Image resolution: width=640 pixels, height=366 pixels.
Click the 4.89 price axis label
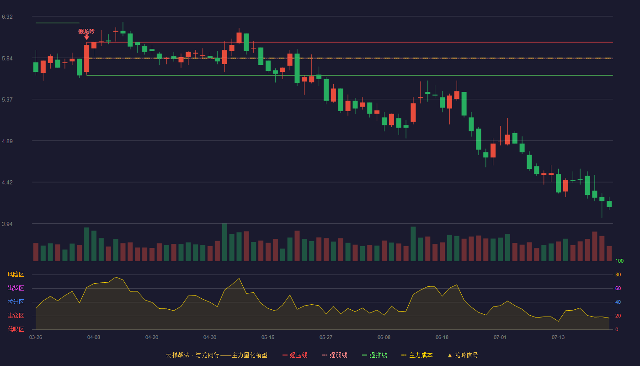tap(7, 141)
